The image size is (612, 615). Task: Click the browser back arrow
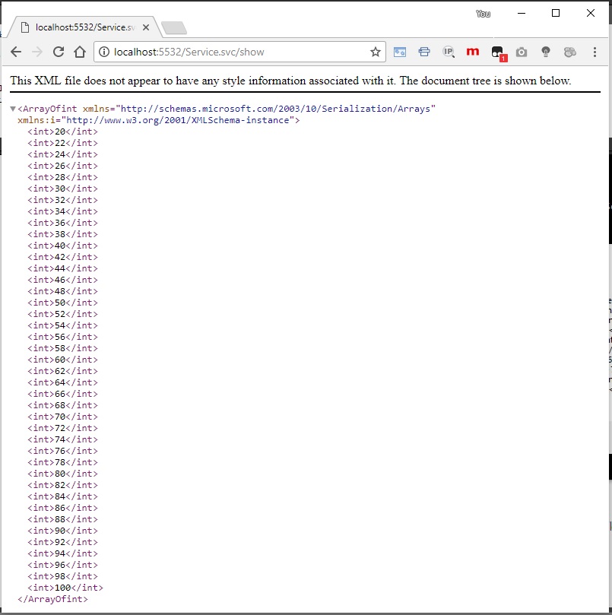[16, 52]
